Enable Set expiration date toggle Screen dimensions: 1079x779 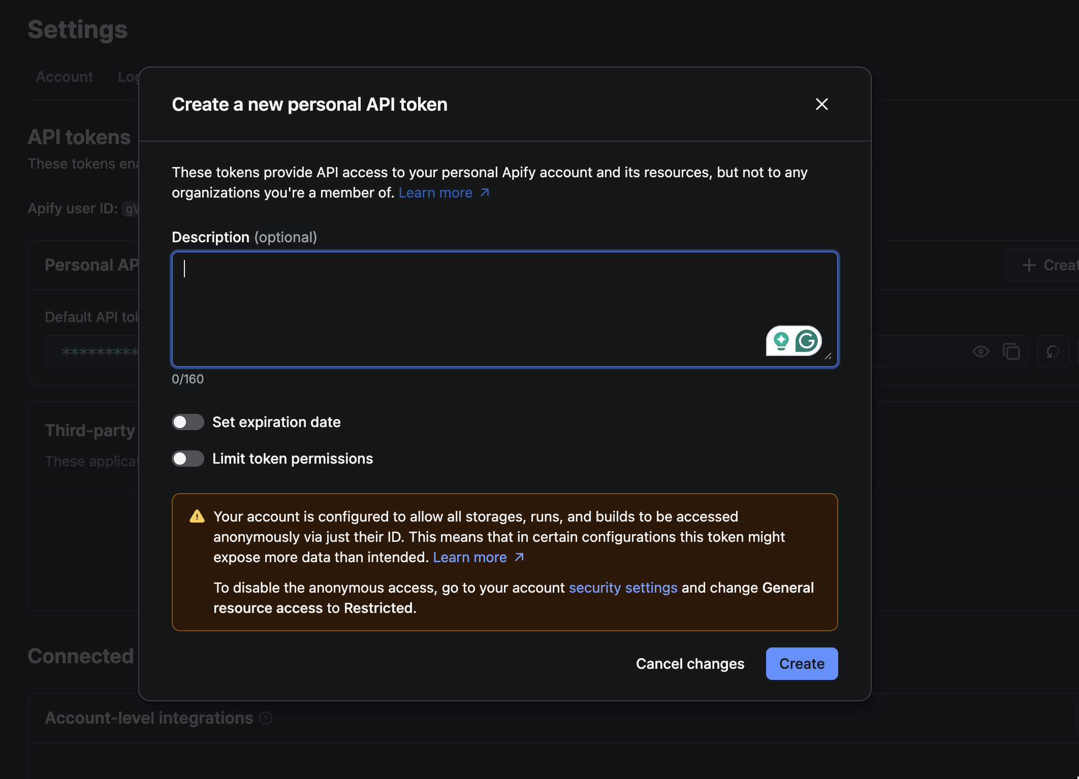pyautogui.click(x=188, y=422)
